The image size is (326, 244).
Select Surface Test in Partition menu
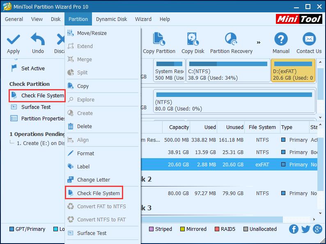(92, 233)
